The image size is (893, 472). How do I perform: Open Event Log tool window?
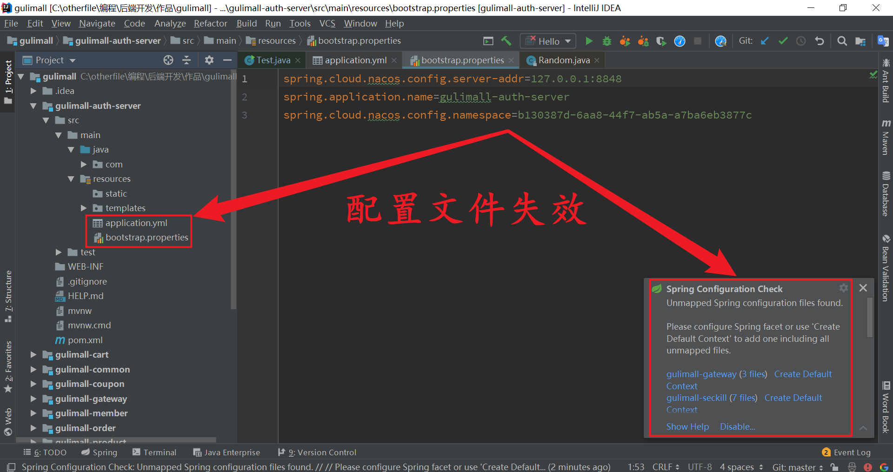846,452
